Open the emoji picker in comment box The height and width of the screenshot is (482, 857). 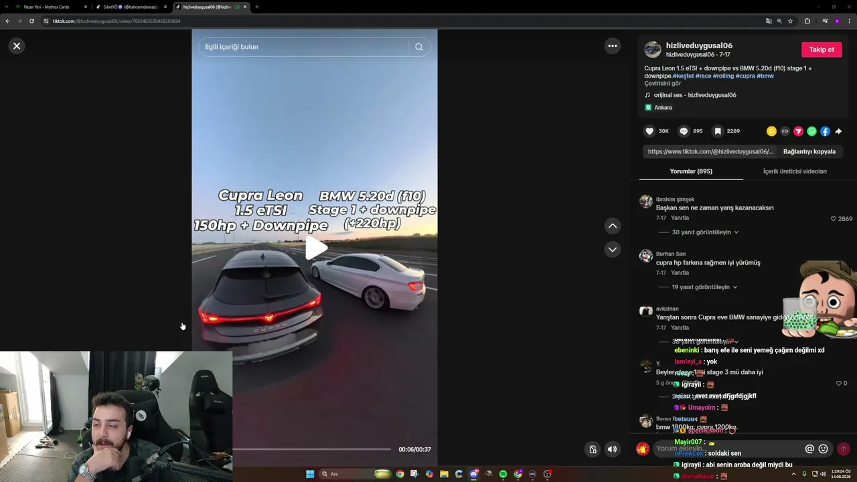coord(824,449)
